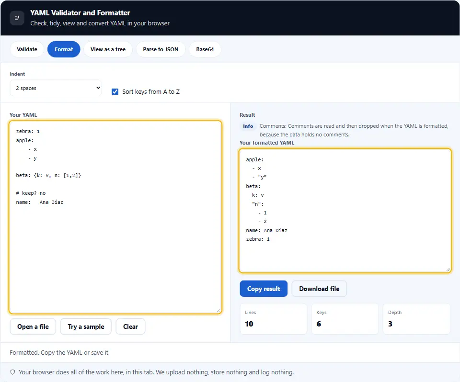Click the '"n":' line in the result
Viewport: 460px width, 382px height.
click(258, 204)
